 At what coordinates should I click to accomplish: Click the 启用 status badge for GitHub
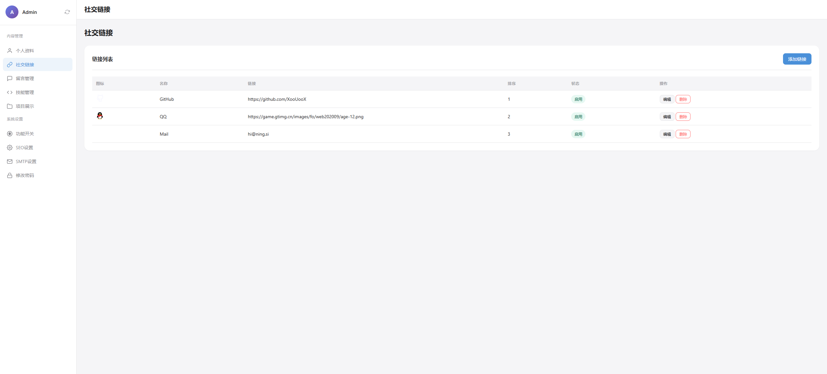coord(578,99)
